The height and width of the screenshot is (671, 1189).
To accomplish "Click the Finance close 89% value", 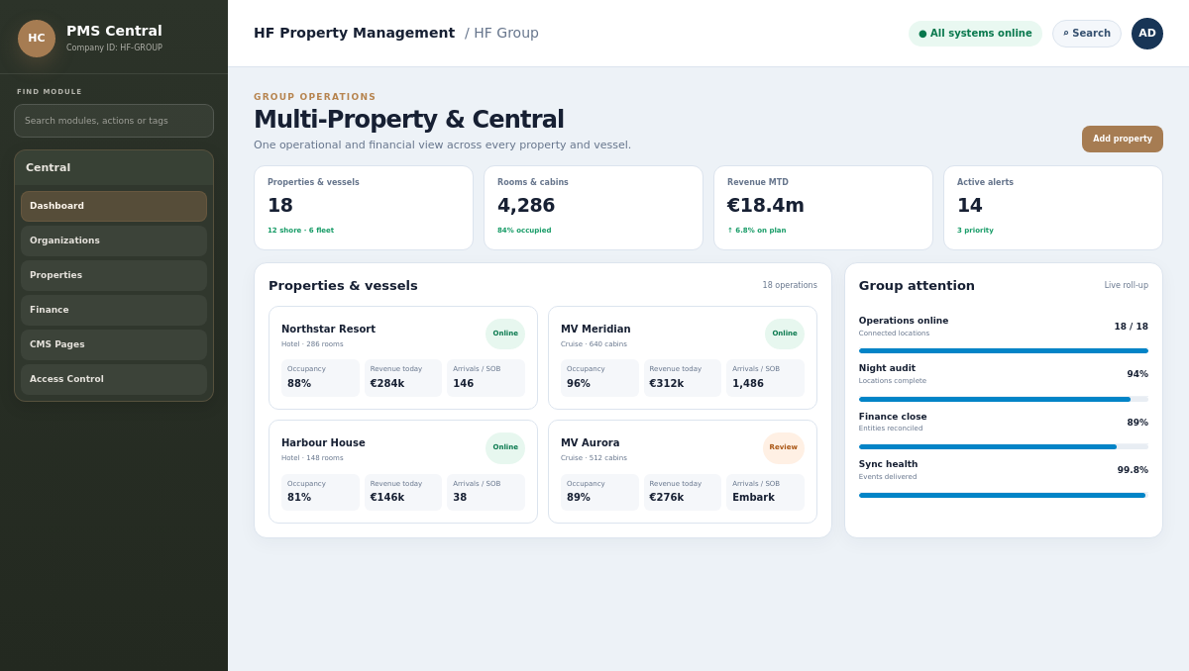I will pyautogui.click(x=1137, y=423).
